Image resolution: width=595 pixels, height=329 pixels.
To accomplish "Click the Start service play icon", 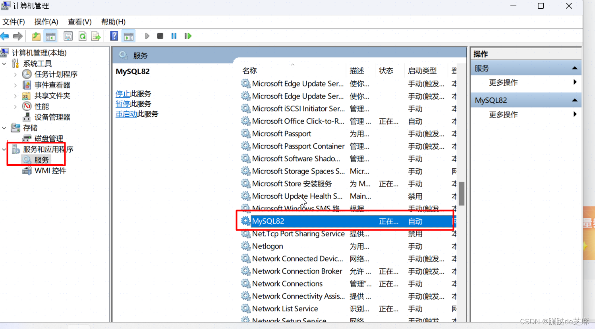I will pyautogui.click(x=147, y=36).
